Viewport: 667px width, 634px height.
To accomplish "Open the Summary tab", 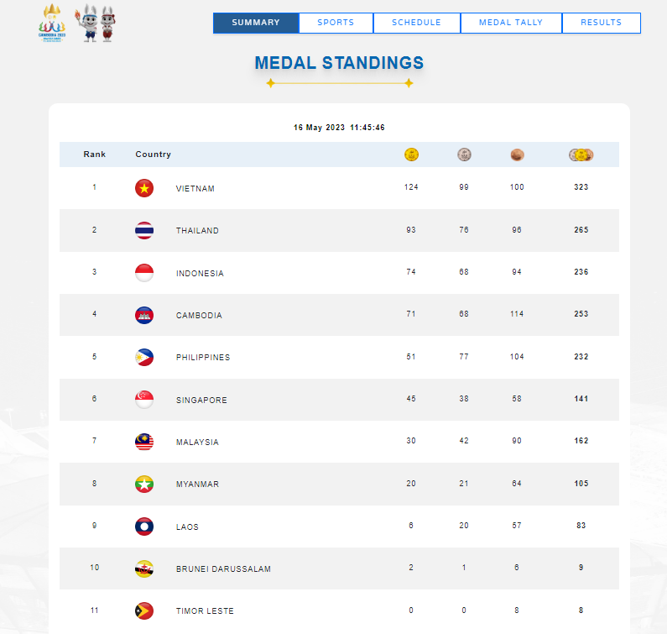I will [x=256, y=23].
